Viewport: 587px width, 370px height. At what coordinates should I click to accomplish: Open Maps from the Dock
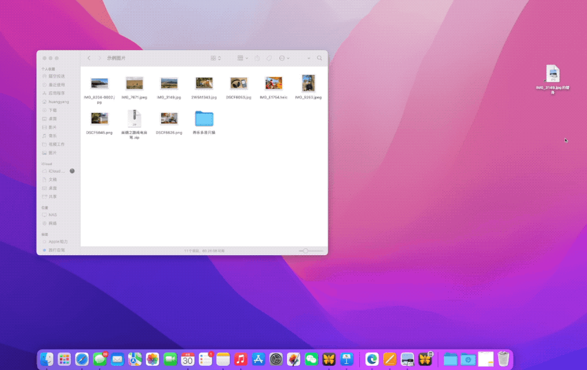coord(135,359)
